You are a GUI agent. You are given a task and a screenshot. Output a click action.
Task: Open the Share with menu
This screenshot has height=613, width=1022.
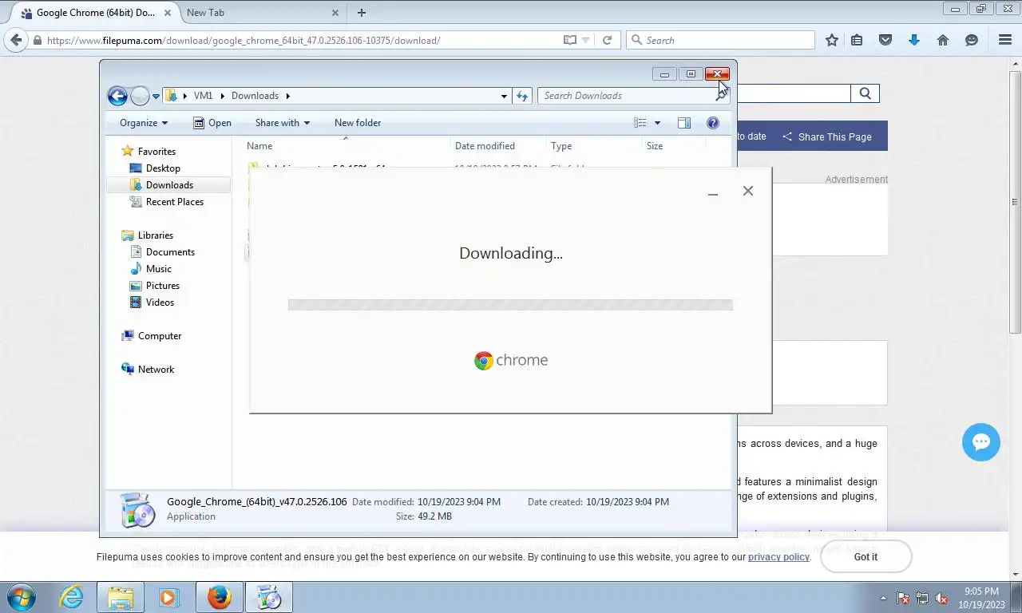(x=283, y=123)
